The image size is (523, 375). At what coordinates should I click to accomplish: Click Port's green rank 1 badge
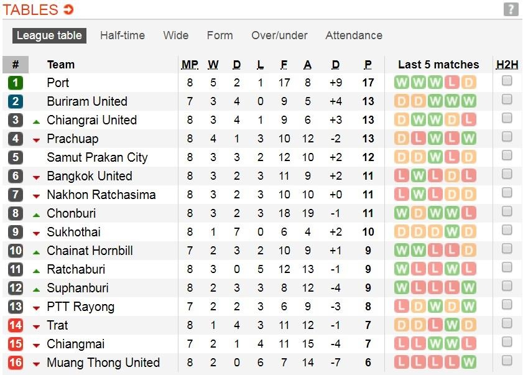click(16, 83)
